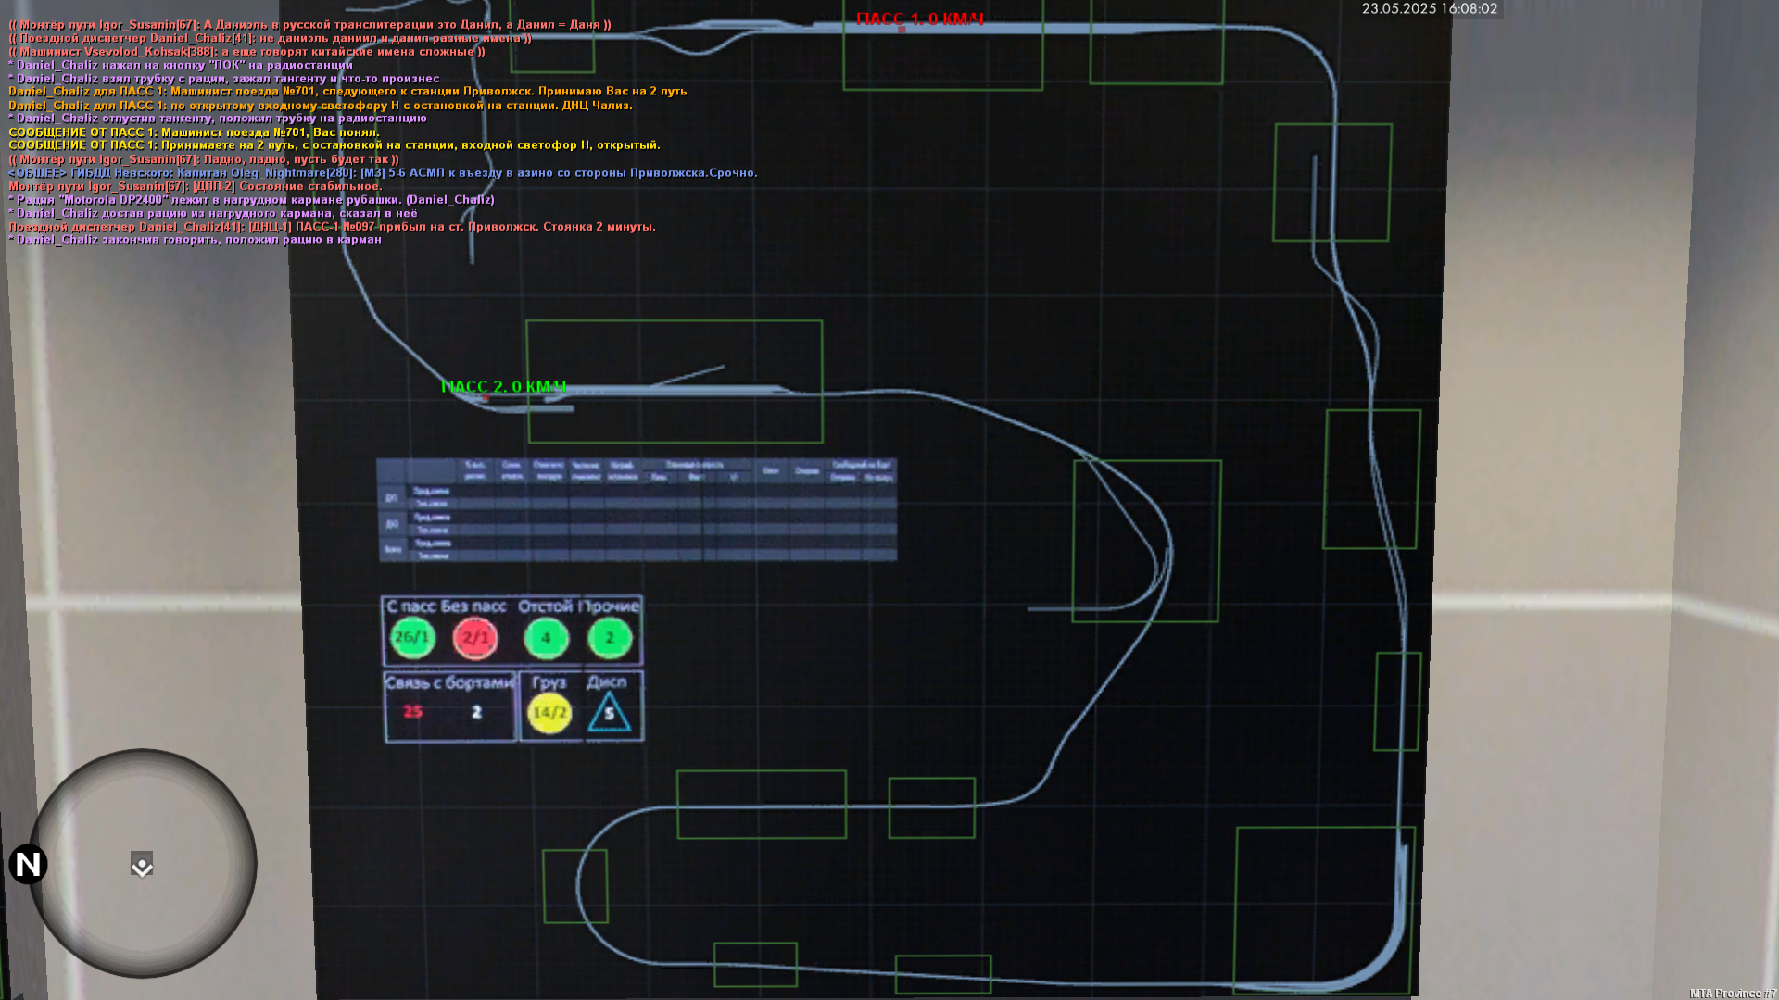1779x1000 pixels.
Task: Click chat line about Motorola DP2400 radio
Action: [x=251, y=200]
